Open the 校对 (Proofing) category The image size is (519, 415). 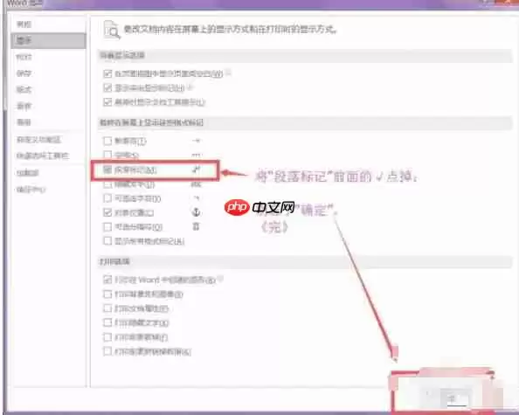pyautogui.click(x=24, y=57)
